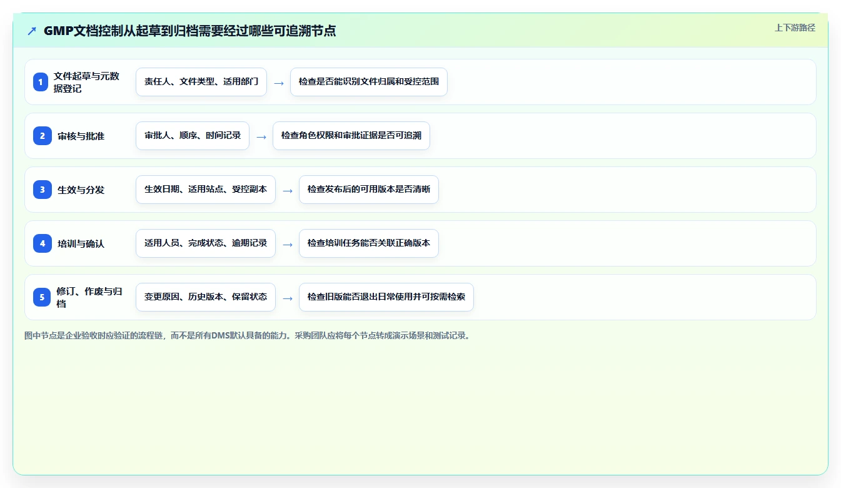Select the 检查是否能识别文件归属和受控范围 box
This screenshot has height=488, width=841.
369,82
